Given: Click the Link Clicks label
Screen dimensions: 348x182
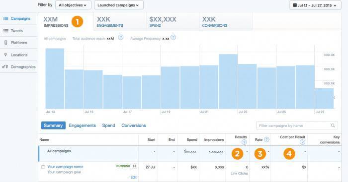Looking at the screenshot, I should (x=239, y=174).
